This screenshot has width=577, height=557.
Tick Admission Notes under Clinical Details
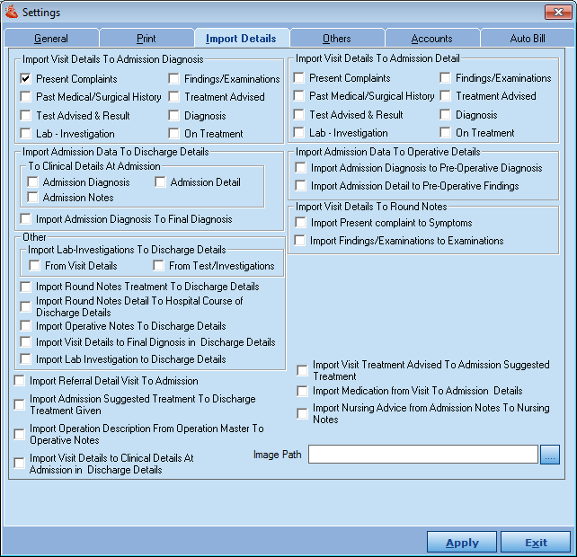pos(33,198)
